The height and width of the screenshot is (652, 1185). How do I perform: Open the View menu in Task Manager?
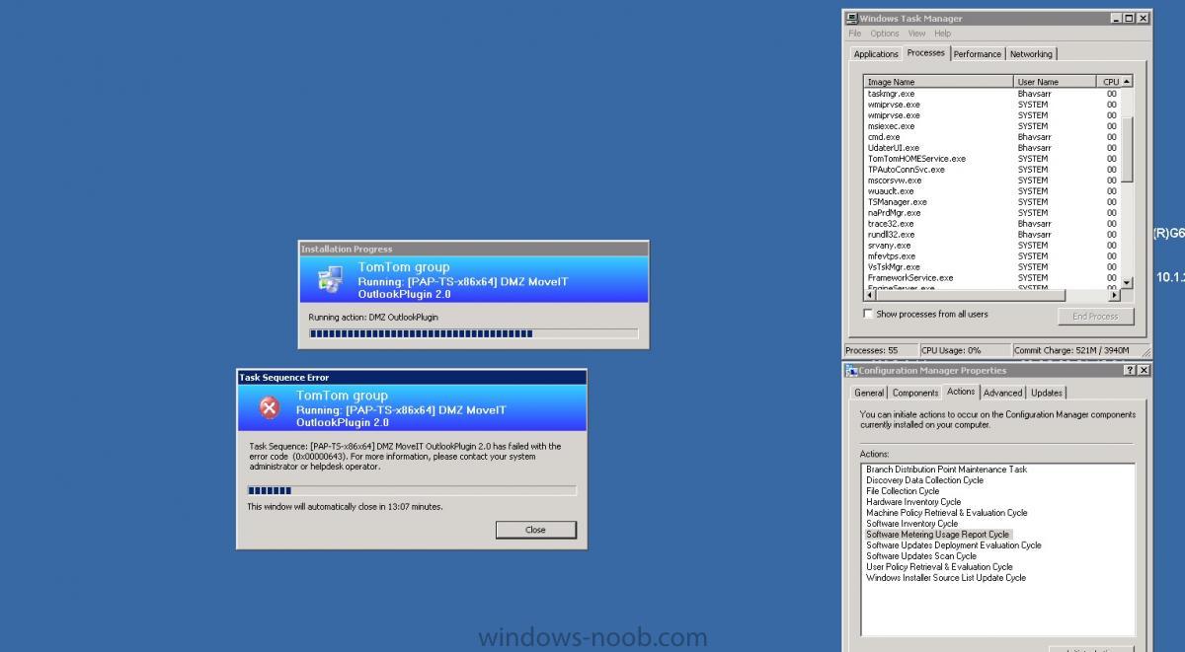916,34
